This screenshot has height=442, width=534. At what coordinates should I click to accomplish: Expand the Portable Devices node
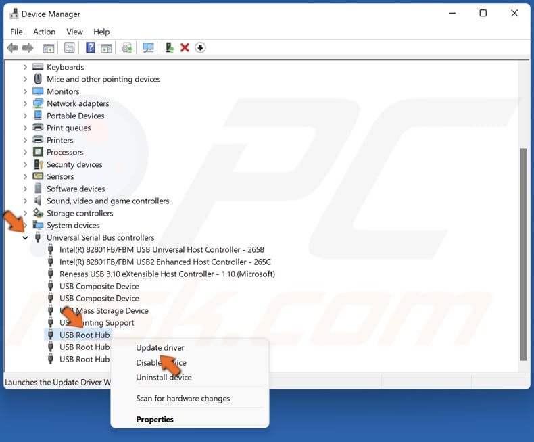[25, 116]
